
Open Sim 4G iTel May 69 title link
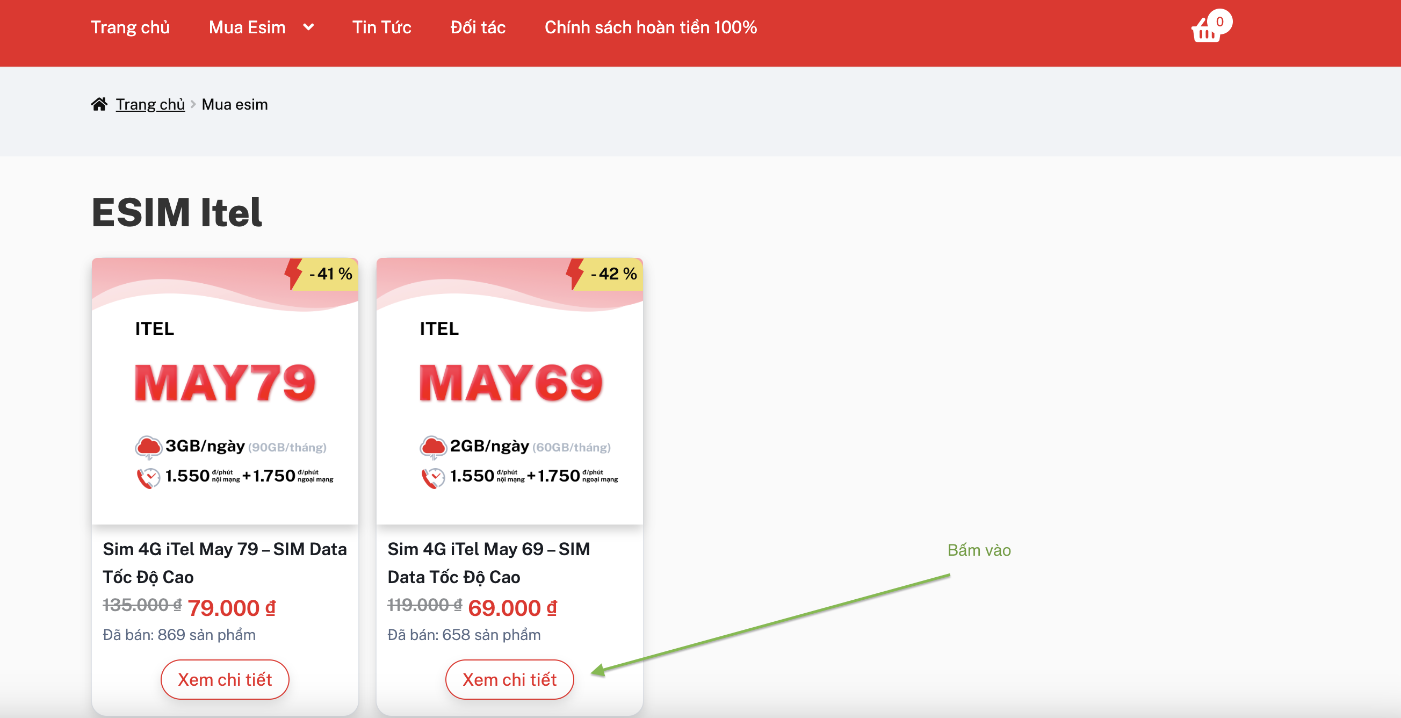(x=489, y=563)
